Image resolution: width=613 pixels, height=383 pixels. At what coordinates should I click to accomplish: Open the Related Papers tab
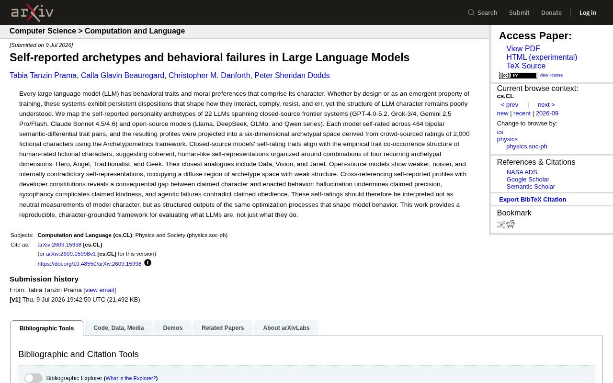tap(223, 328)
